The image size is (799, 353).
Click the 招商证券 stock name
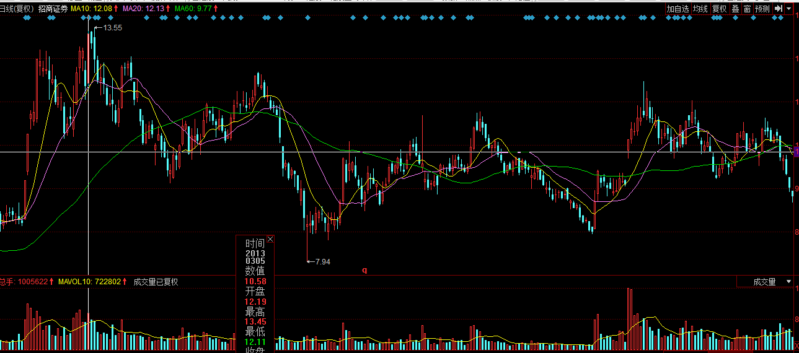tap(53, 9)
